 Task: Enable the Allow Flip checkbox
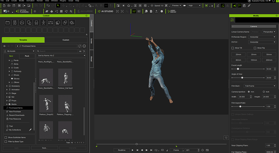tap(255, 48)
